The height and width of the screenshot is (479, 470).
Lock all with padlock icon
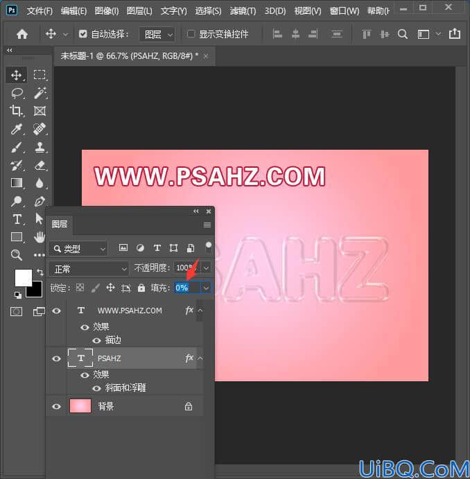(x=141, y=288)
